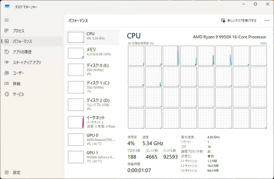This screenshot has width=274, height=179.
Task: Select ディスク 1 (C:) resource entry
Action: (92, 87)
